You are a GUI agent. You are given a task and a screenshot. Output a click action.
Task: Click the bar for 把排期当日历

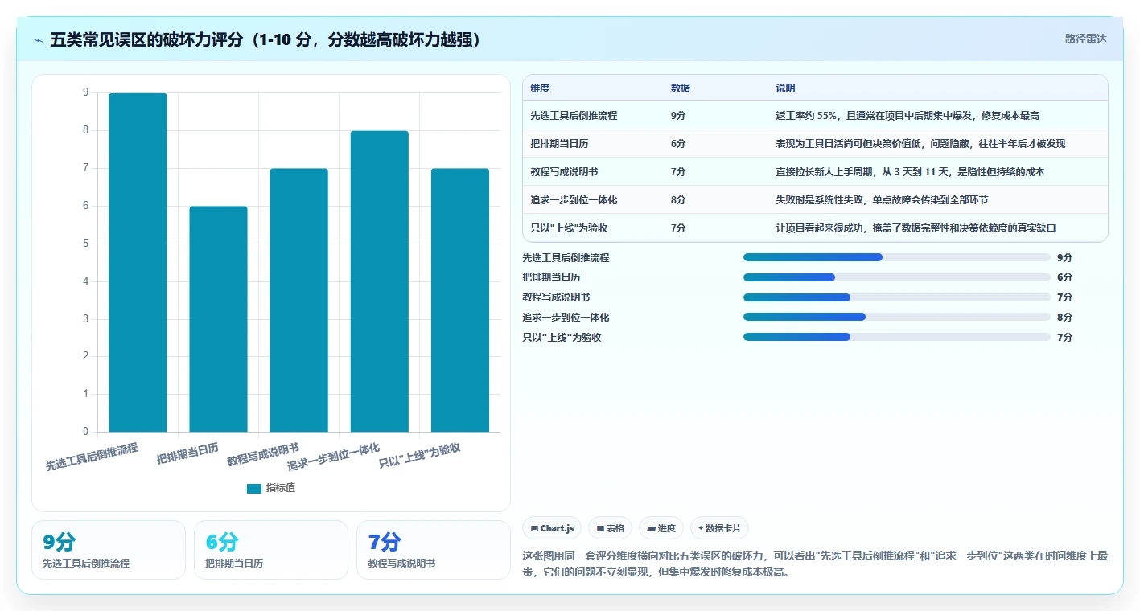(x=218, y=319)
